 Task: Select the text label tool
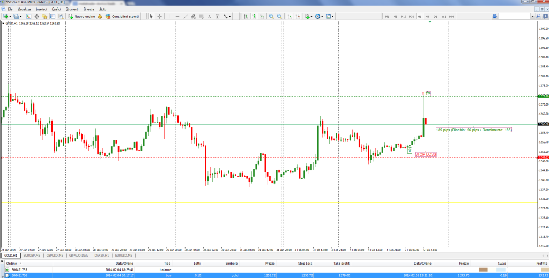pyautogui.click(x=218, y=16)
